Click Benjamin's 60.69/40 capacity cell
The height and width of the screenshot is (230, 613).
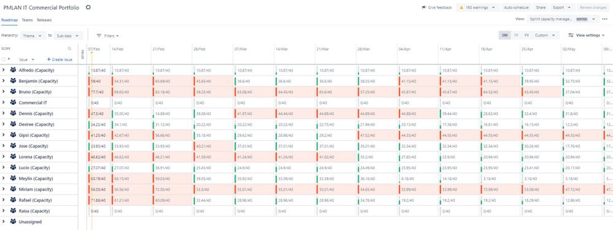tap(172, 81)
